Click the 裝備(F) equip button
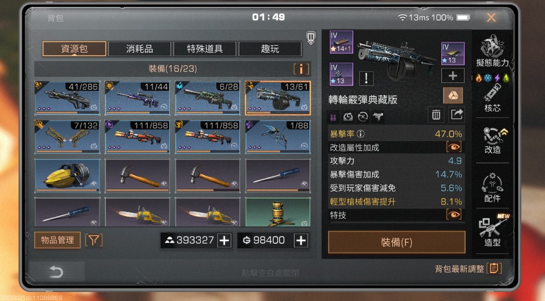The image size is (545, 301). [397, 242]
